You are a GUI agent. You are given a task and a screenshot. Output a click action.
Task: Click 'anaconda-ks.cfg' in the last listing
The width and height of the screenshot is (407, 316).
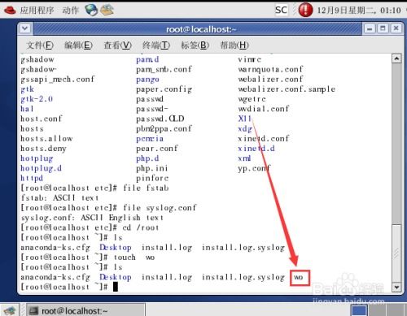coord(55,277)
